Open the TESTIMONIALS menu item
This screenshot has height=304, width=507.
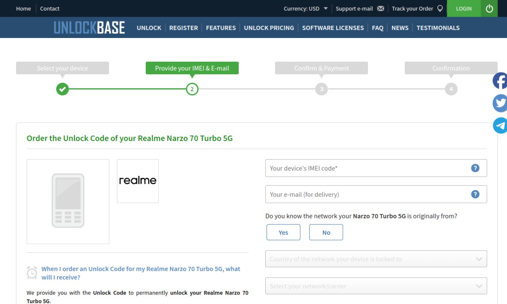(x=438, y=28)
